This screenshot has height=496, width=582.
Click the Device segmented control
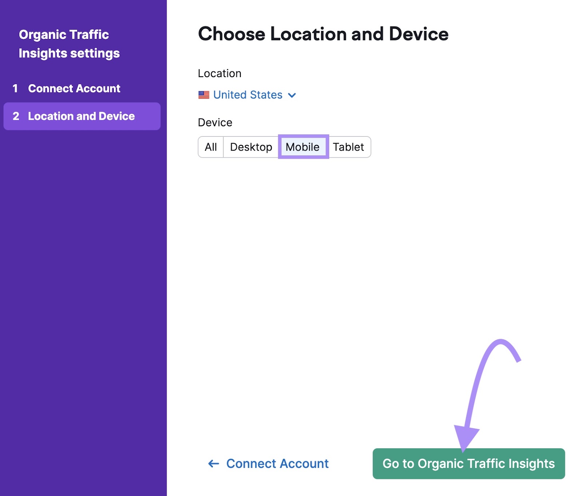(284, 147)
